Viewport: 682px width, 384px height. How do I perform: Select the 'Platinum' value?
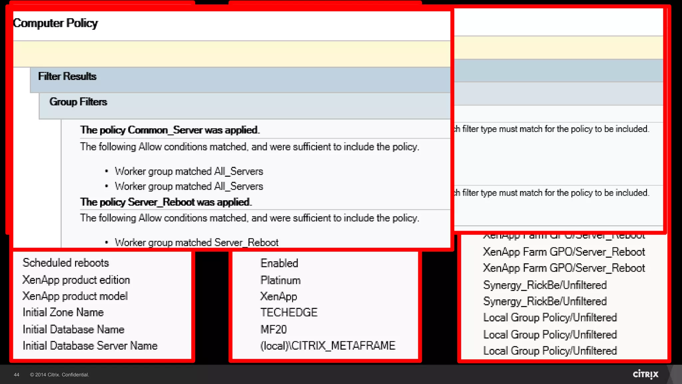click(280, 280)
